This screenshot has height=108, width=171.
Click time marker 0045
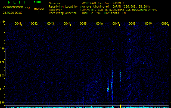point(83,23)
